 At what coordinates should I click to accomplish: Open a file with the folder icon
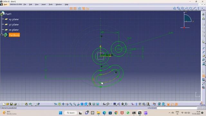tap(7, 104)
